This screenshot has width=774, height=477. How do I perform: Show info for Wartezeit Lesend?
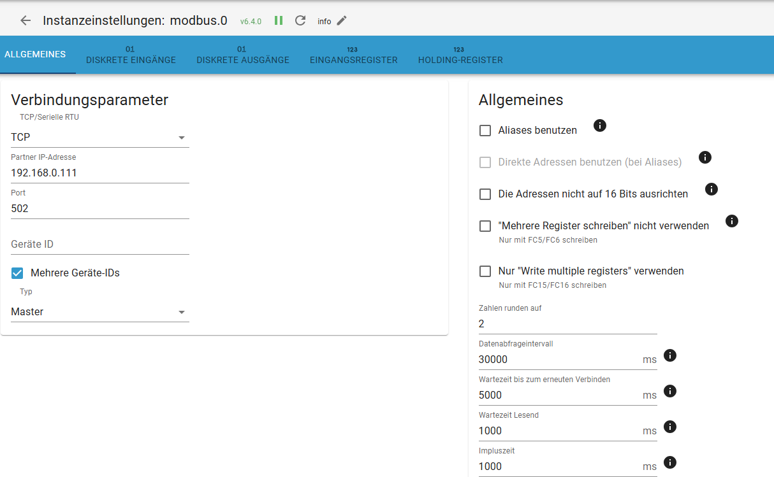pyautogui.click(x=669, y=427)
